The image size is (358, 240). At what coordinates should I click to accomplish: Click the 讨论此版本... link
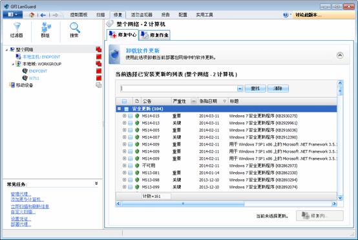coord(309,15)
